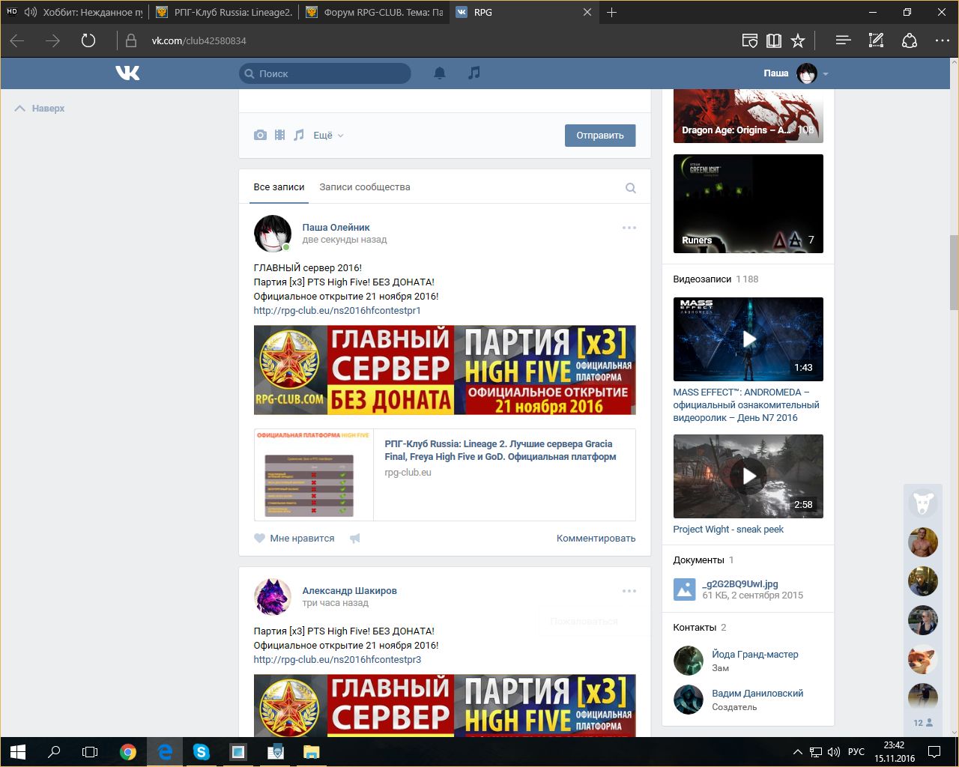Open the music note player icon

[474, 73]
